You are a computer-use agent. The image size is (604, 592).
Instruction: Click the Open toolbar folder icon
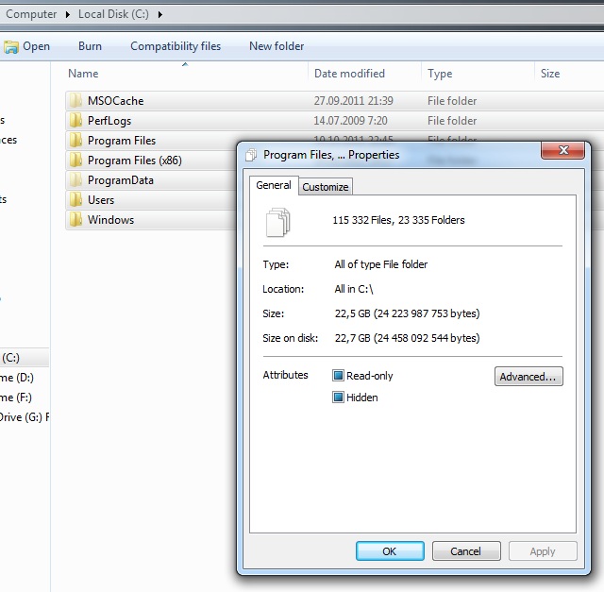11,46
